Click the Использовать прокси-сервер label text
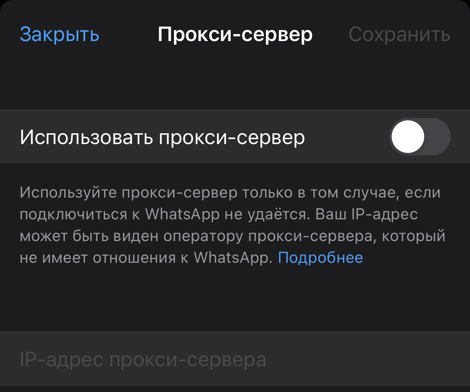 tap(162, 138)
